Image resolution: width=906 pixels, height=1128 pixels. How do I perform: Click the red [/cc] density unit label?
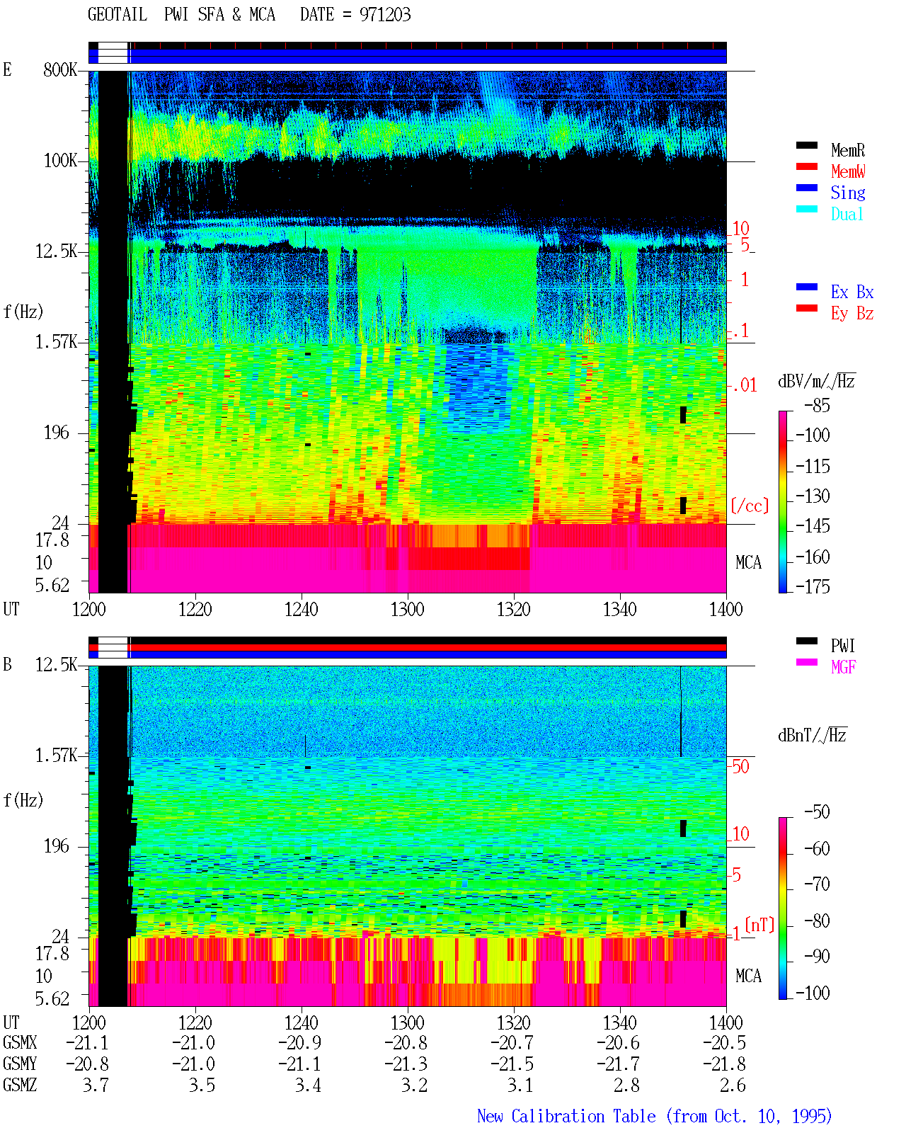pos(750,506)
